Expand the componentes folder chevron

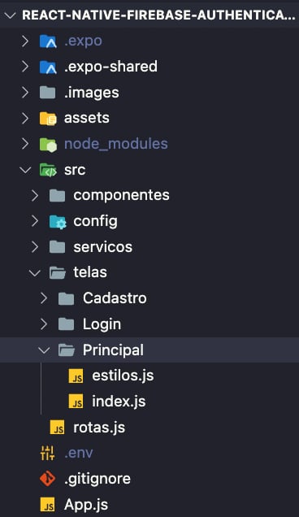(35, 196)
